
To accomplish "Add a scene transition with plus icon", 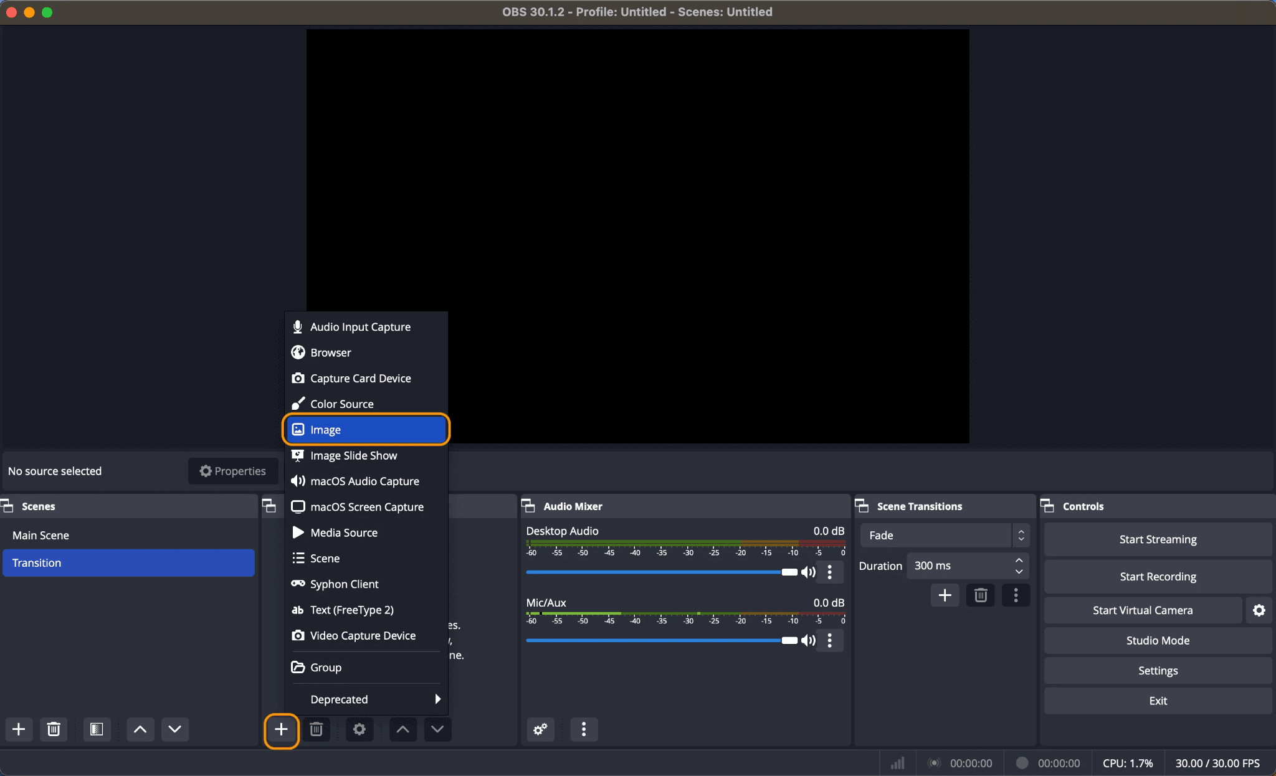I will click(x=945, y=595).
